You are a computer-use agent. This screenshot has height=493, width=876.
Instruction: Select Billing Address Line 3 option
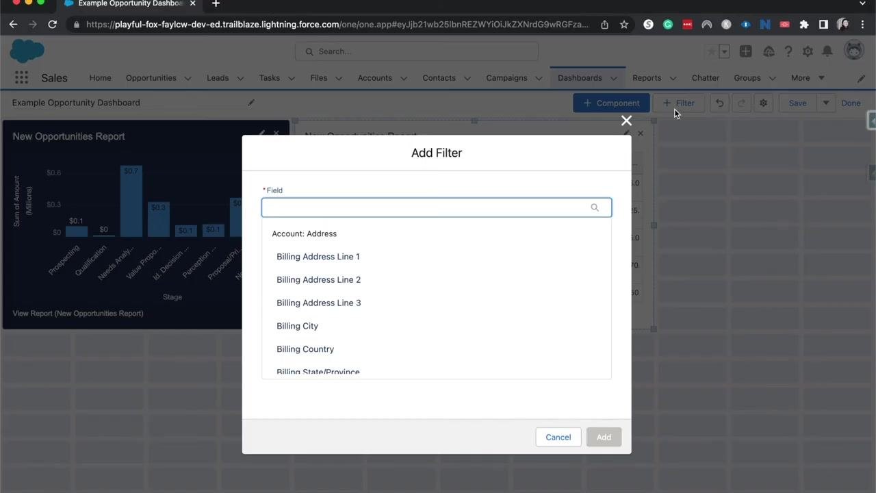point(437,303)
